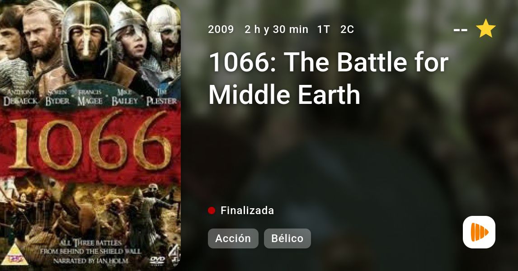Click the PG age rating badge on poster
The image size is (518, 271).
(14, 254)
